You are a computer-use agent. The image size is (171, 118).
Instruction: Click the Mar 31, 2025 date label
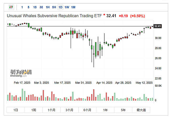[83, 83]
